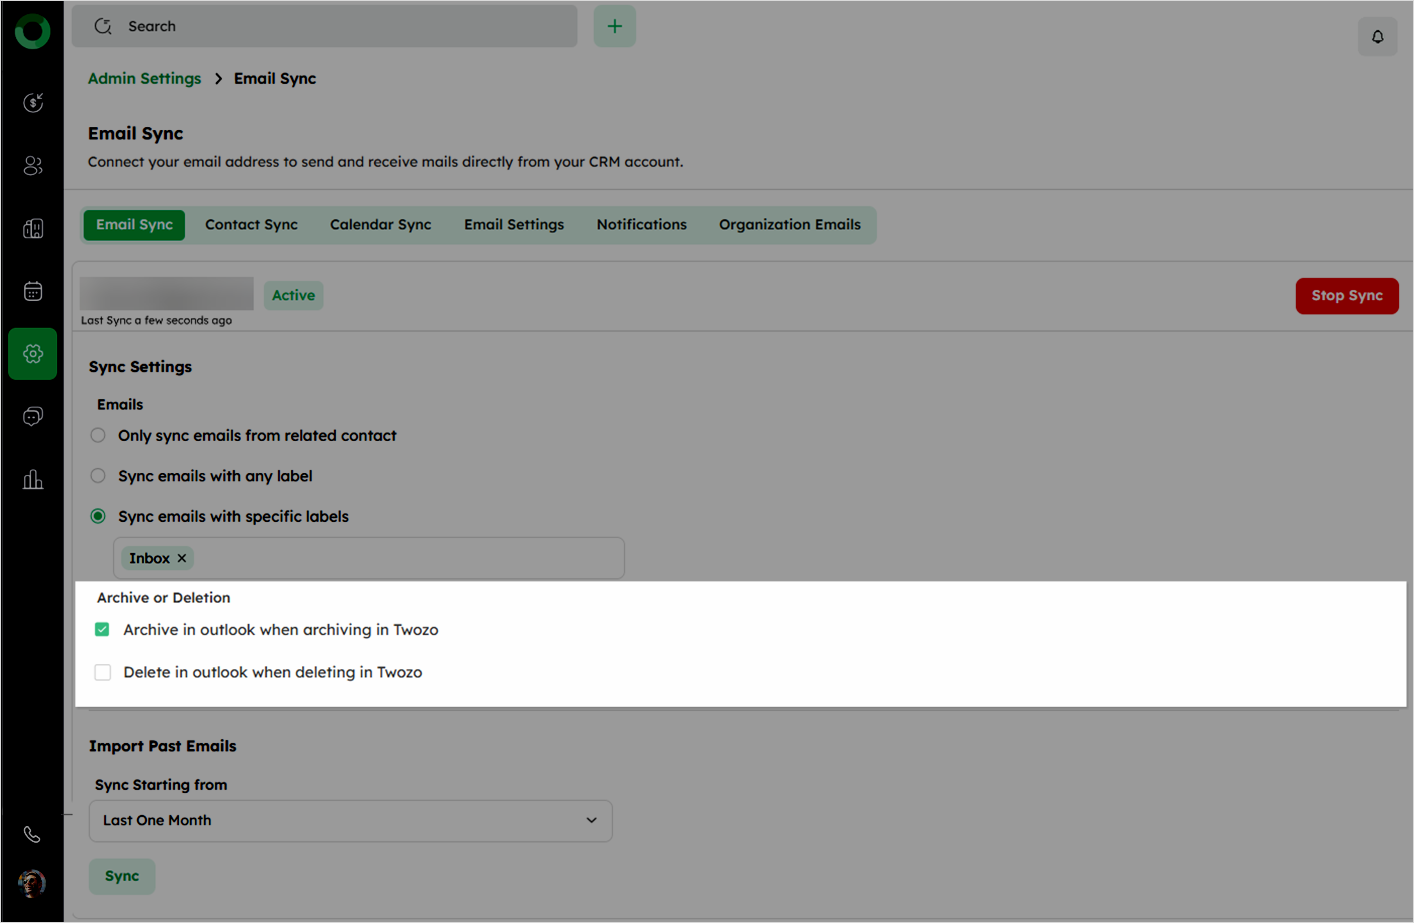The image size is (1414, 923).
Task: Open the Companies building icon in sidebar
Action: tap(33, 229)
